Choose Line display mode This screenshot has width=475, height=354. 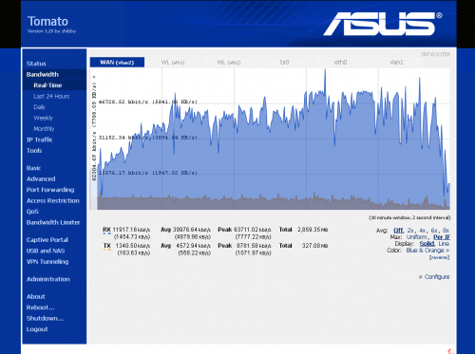coord(444,244)
